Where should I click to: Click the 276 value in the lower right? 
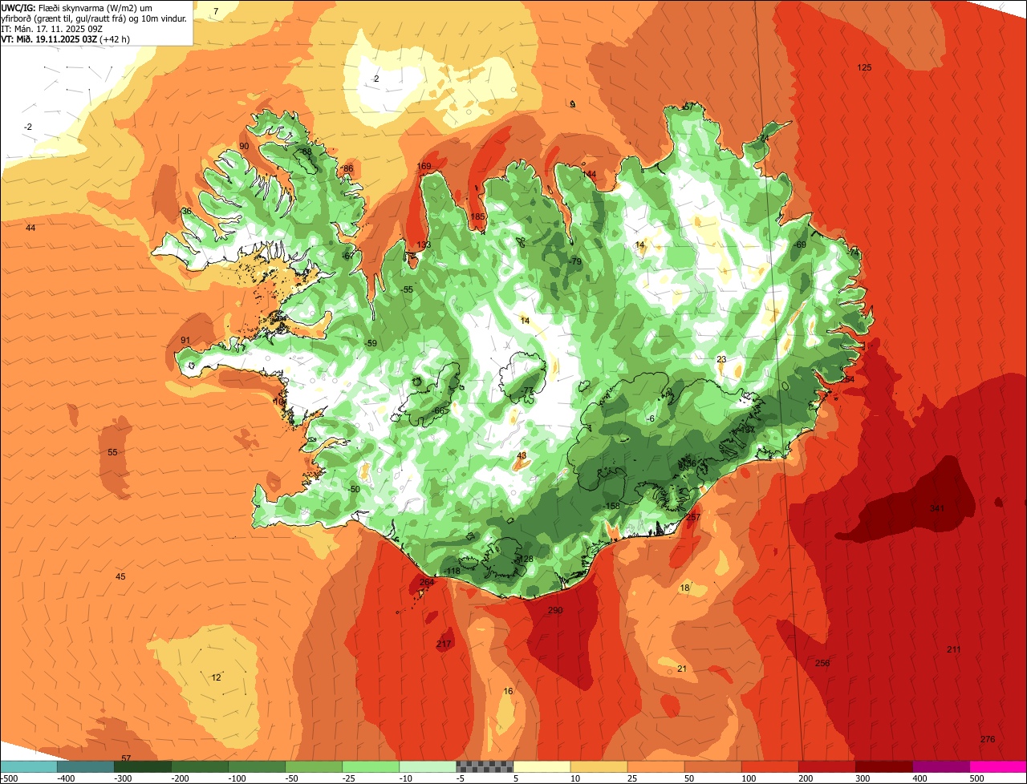(988, 739)
